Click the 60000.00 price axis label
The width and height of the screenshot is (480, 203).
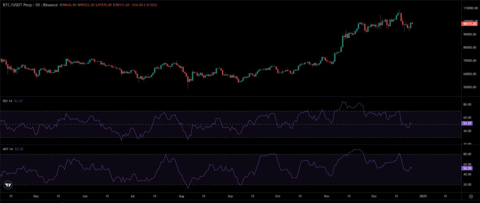coord(471,74)
